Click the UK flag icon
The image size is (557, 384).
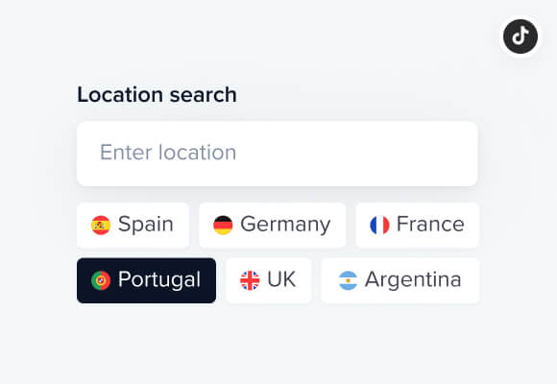pyautogui.click(x=250, y=280)
